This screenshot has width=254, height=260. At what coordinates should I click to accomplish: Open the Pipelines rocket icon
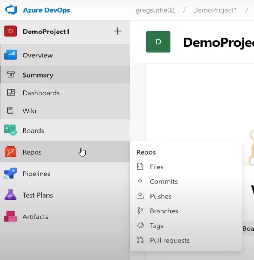click(x=10, y=174)
